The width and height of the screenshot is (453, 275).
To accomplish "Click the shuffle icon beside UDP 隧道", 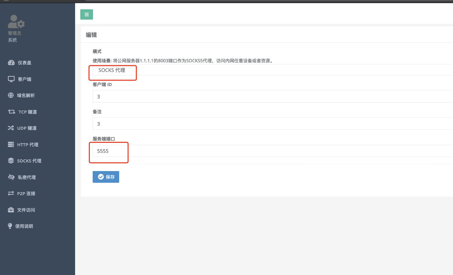I will [11, 128].
